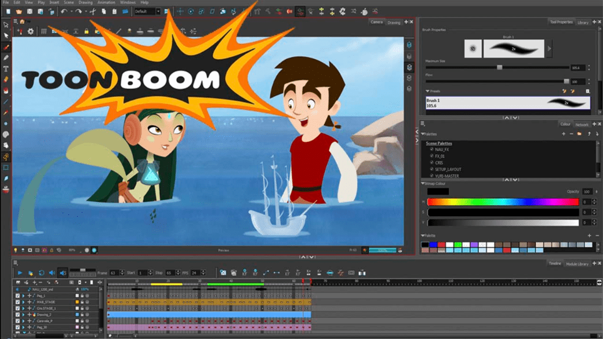Toggle the Drawing_2 layer checkbox
Viewport: 603px width, 339px height.
coord(17,315)
